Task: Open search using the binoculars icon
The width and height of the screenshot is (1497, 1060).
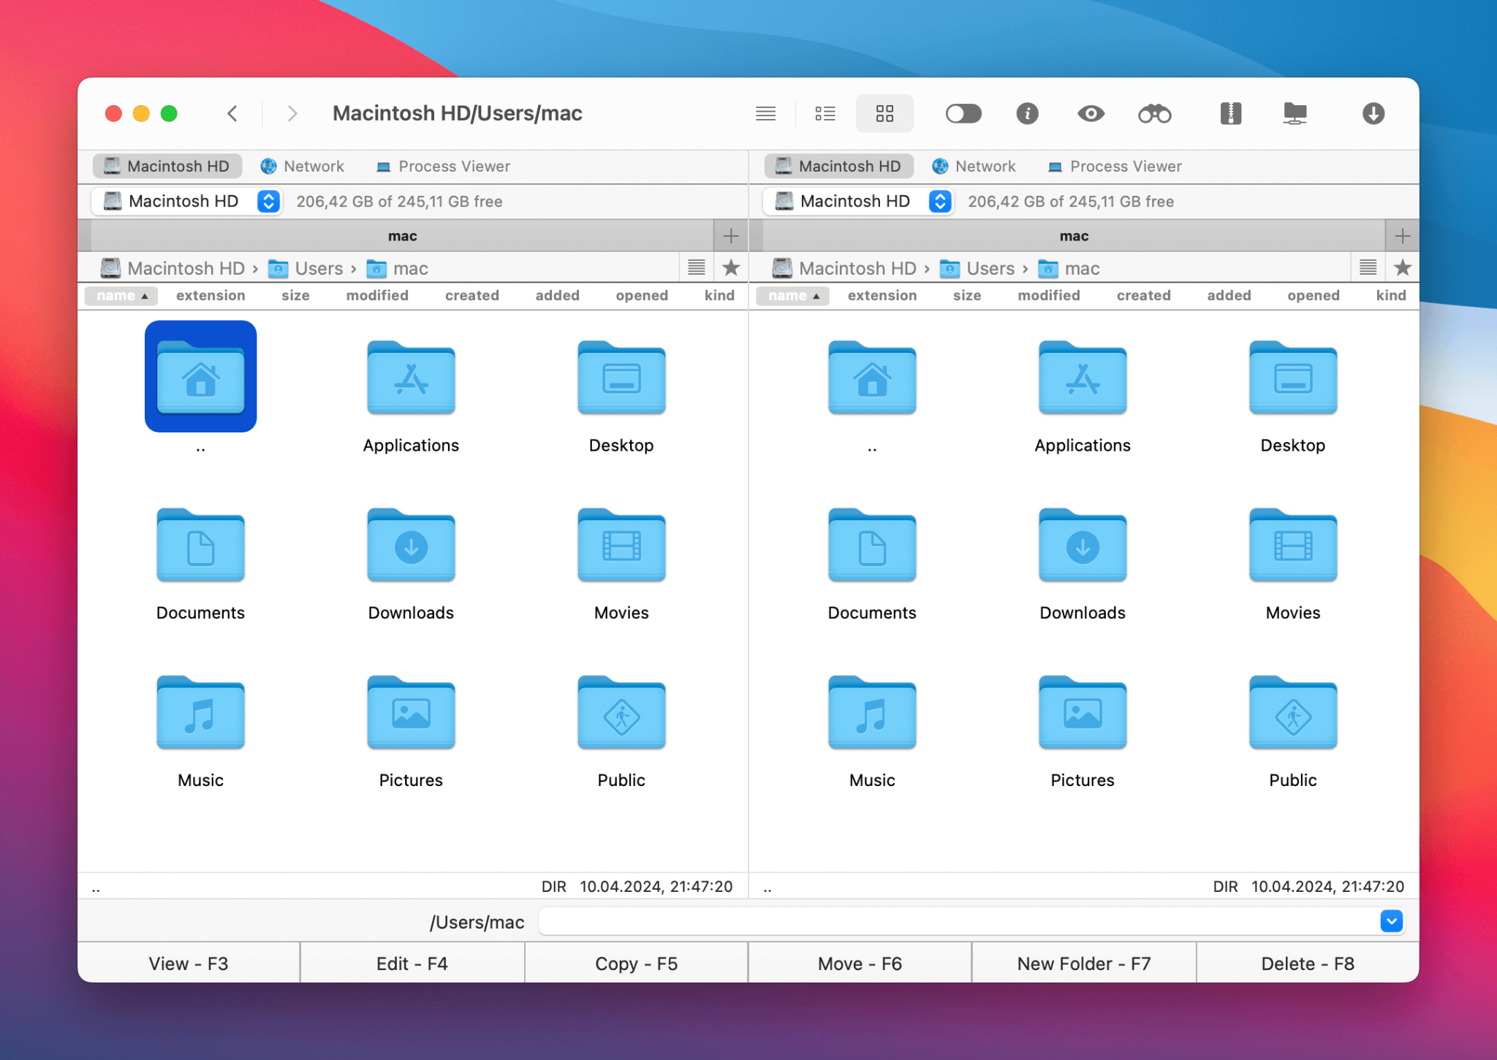Action: (1153, 113)
